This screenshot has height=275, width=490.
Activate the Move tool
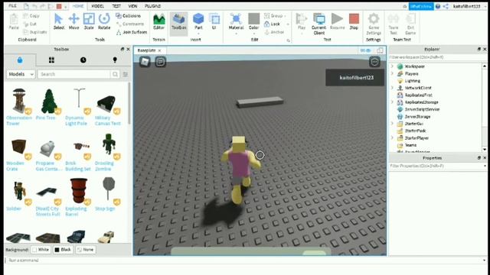click(x=73, y=21)
